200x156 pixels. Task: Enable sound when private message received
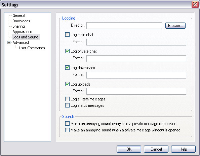67,124
